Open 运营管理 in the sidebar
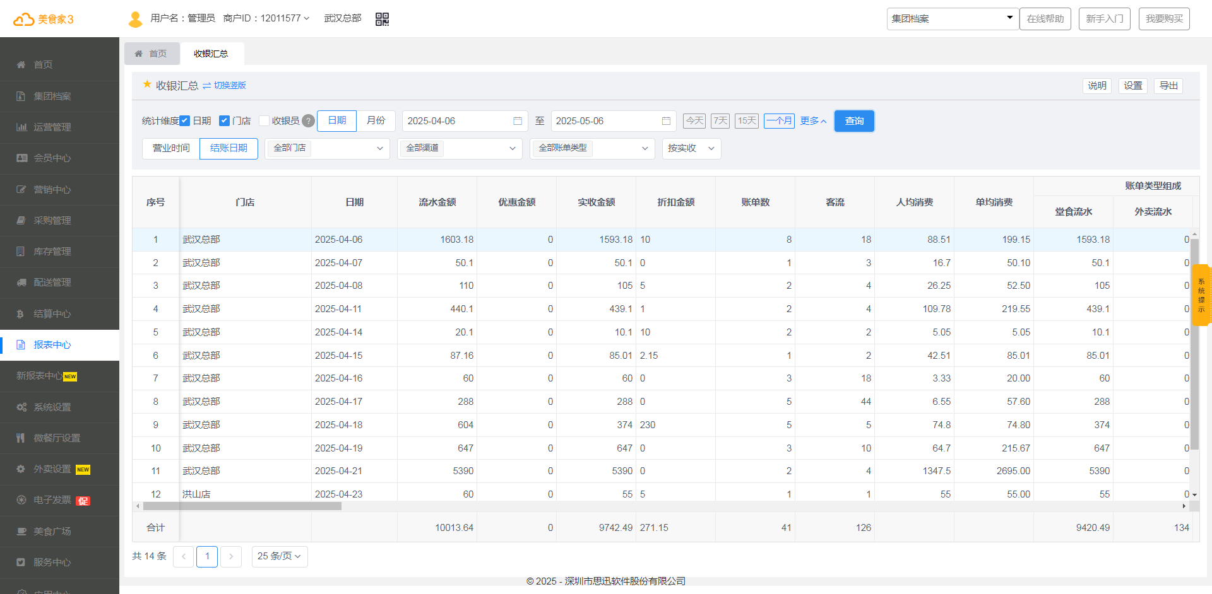Screen dimensions: 1212x594 pyautogui.click(x=52, y=127)
